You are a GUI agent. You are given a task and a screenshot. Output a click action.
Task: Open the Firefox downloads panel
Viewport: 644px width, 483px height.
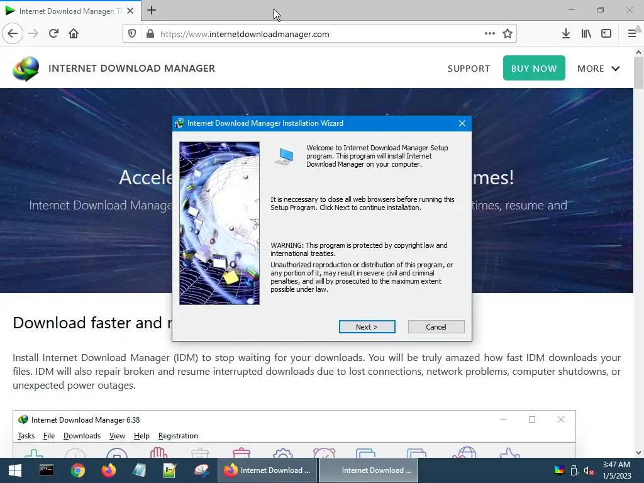(x=566, y=34)
